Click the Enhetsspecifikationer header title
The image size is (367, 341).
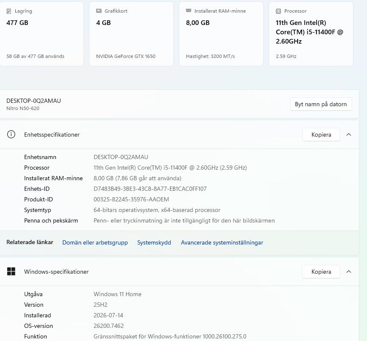pyautogui.click(x=52, y=135)
